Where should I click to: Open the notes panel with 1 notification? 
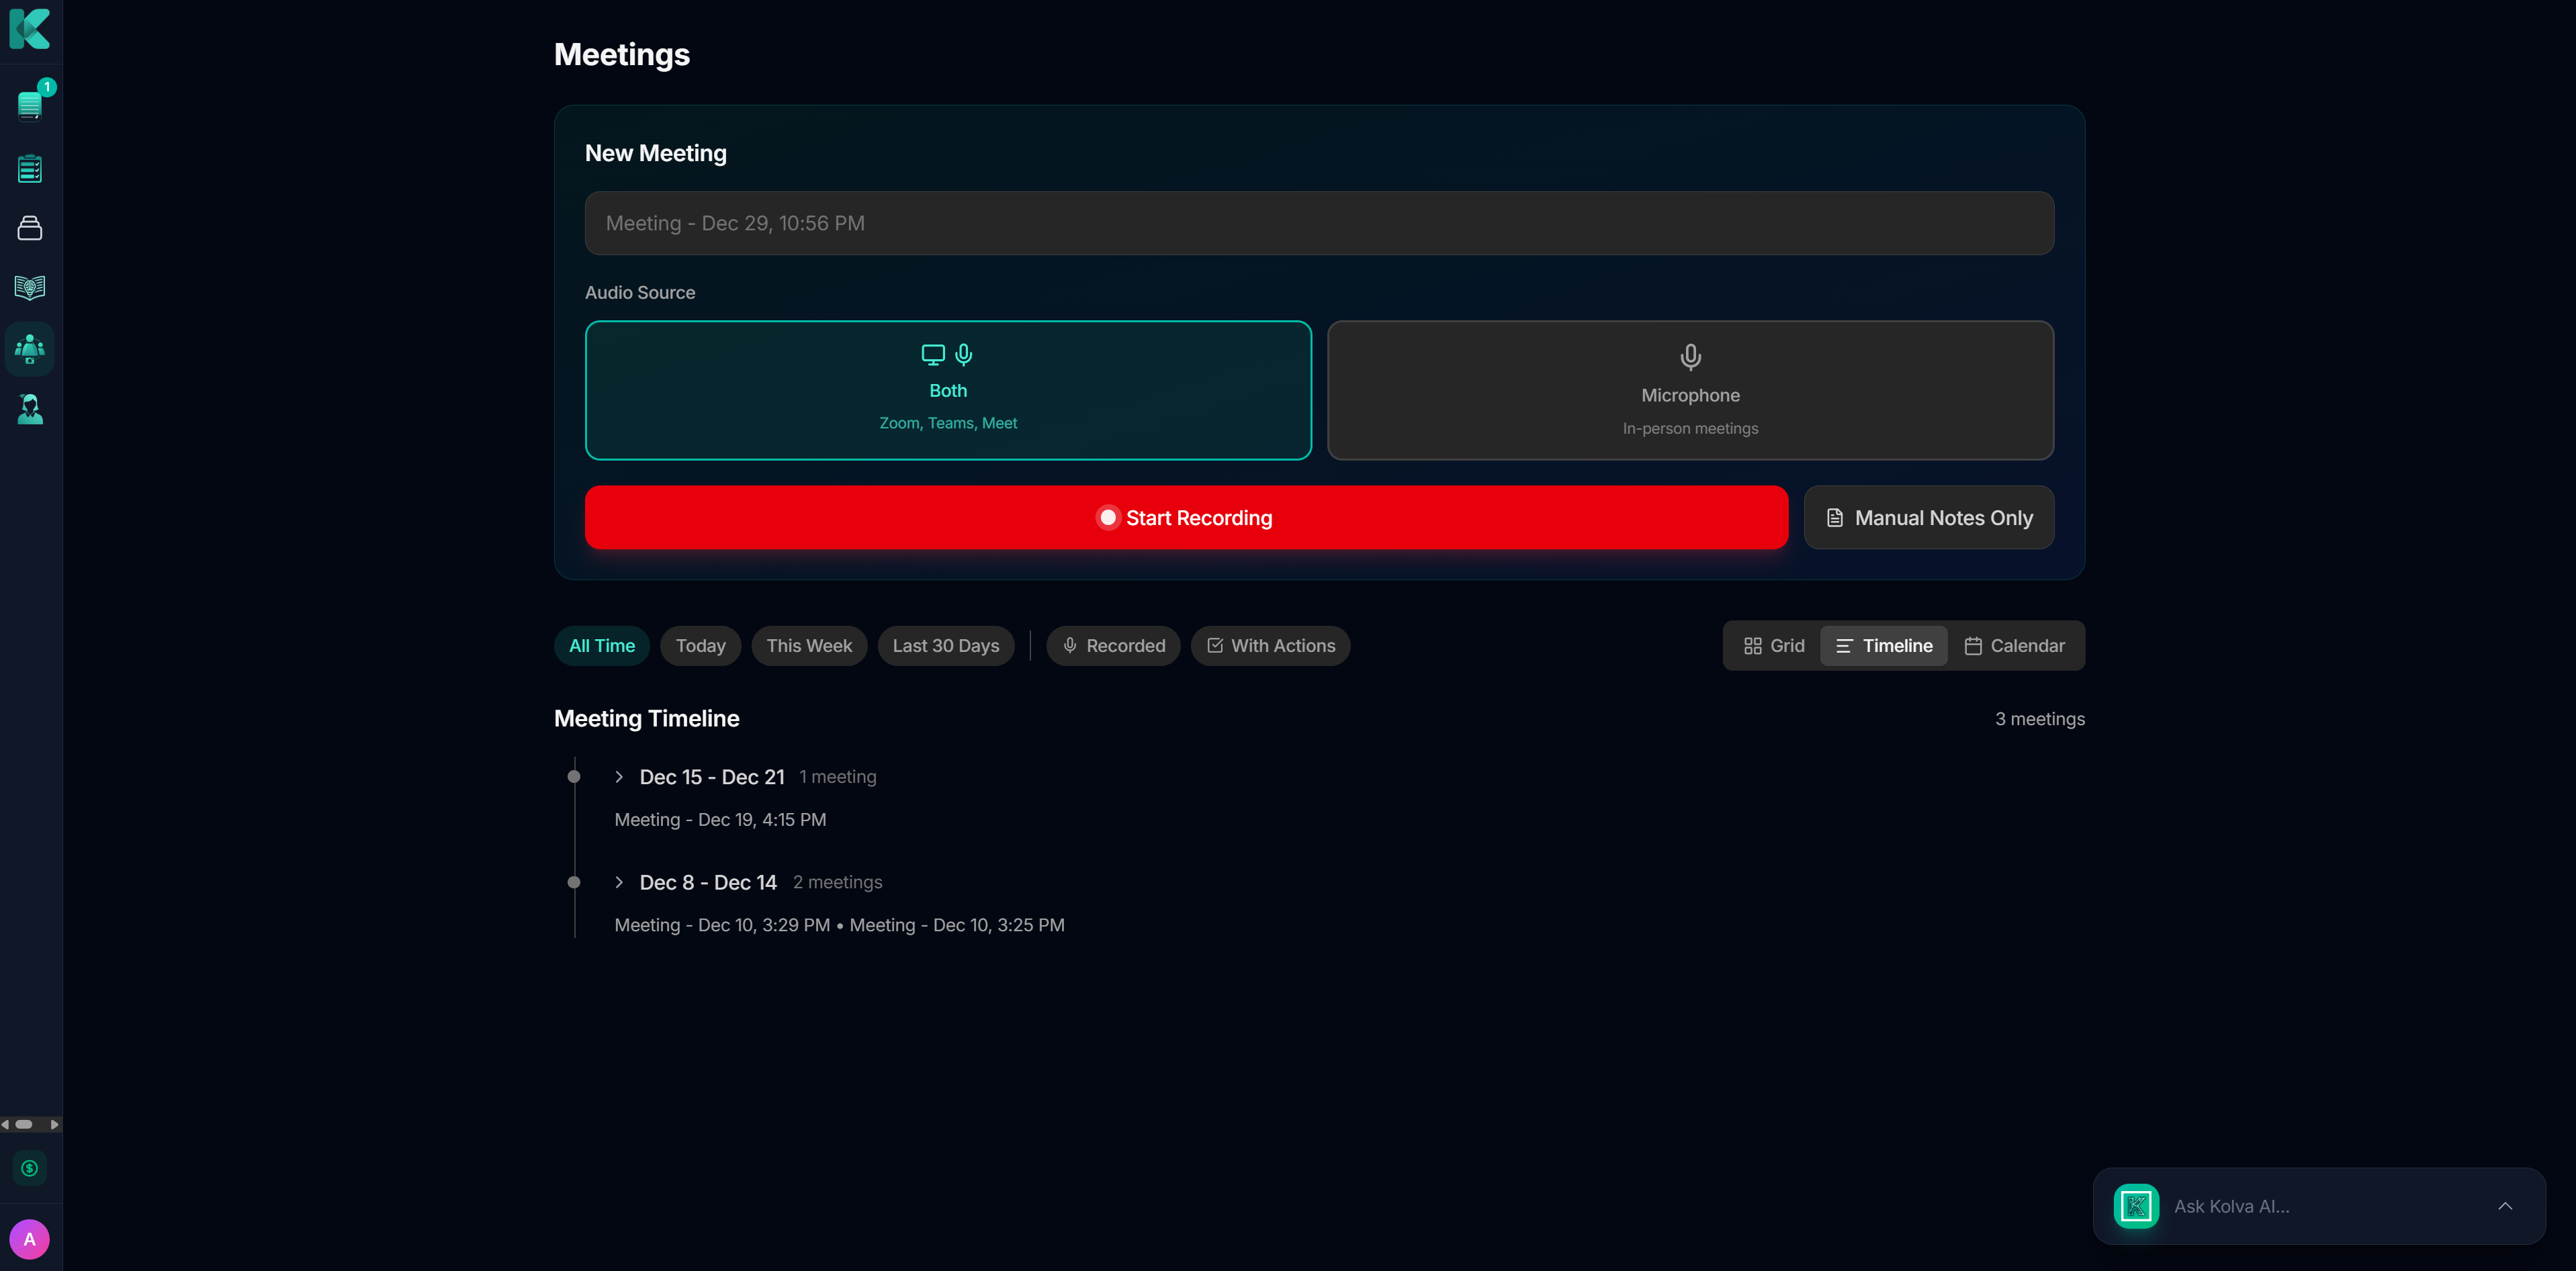point(30,103)
